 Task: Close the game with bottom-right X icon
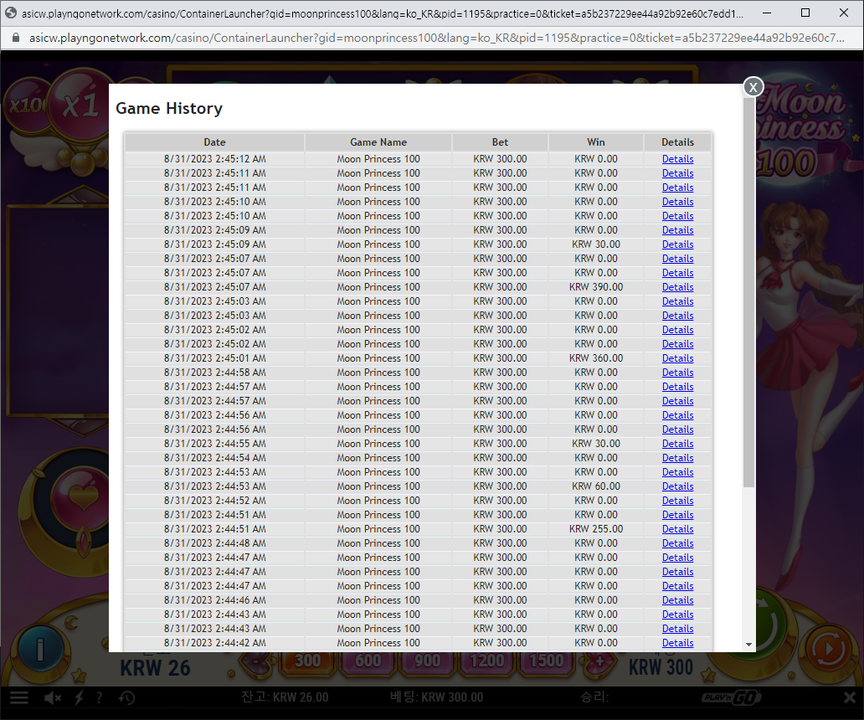(x=850, y=697)
